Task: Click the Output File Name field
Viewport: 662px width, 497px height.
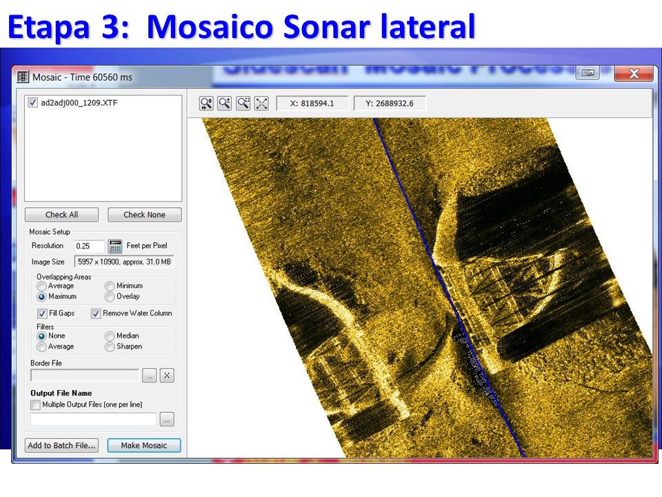Action: pos(94,420)
